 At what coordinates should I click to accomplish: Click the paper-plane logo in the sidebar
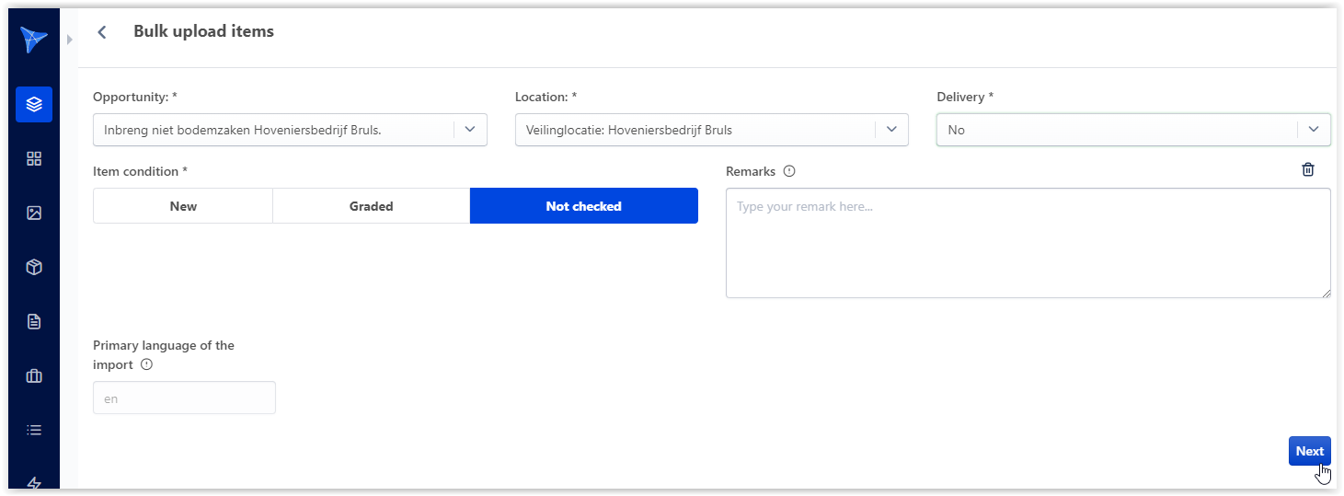pos(33,40)
